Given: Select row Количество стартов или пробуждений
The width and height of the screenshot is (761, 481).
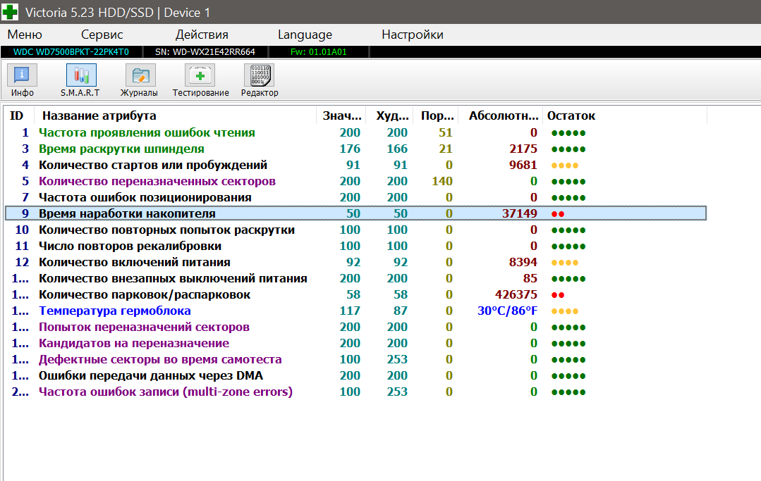Looking at the screenshot, I should click(x=355, y=165).
